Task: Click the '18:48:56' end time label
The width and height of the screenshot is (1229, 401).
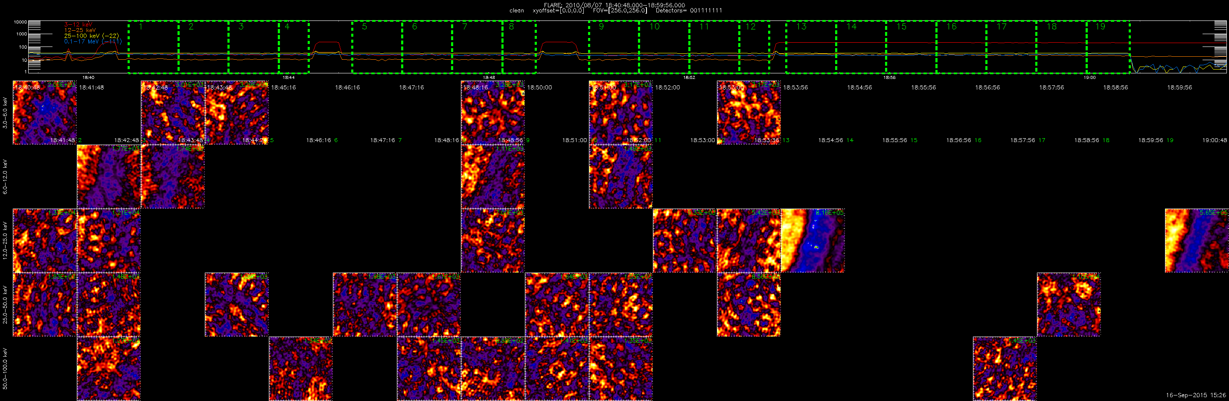Action: point(510,140)
